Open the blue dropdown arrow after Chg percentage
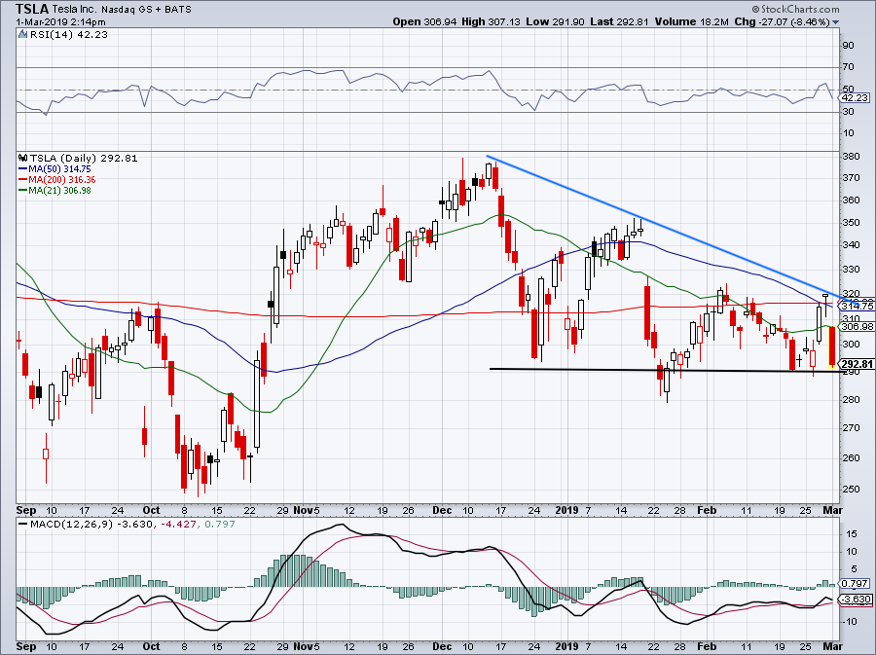The width and height of the screenshot is (876, 655). coord(835,23)
